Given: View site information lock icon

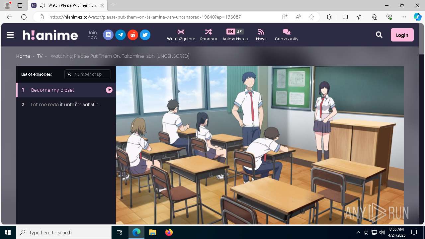Looking at the screenshot, I should [x=42, y=17].
